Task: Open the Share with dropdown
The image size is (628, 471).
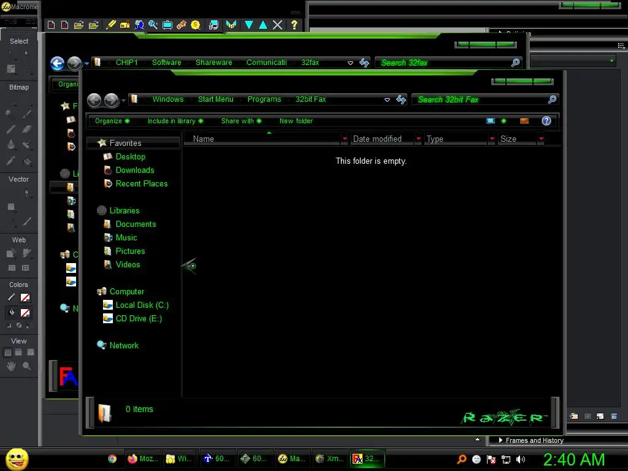Action: 241,121
